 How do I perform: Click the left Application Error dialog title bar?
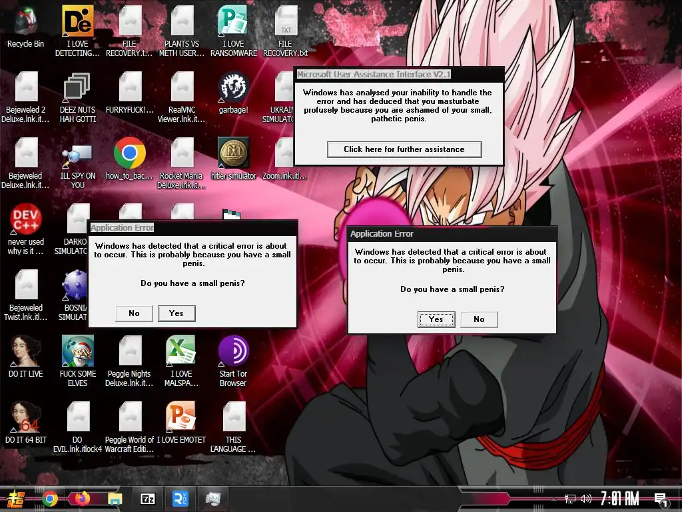pyautogui.click(x=192, y=228)
